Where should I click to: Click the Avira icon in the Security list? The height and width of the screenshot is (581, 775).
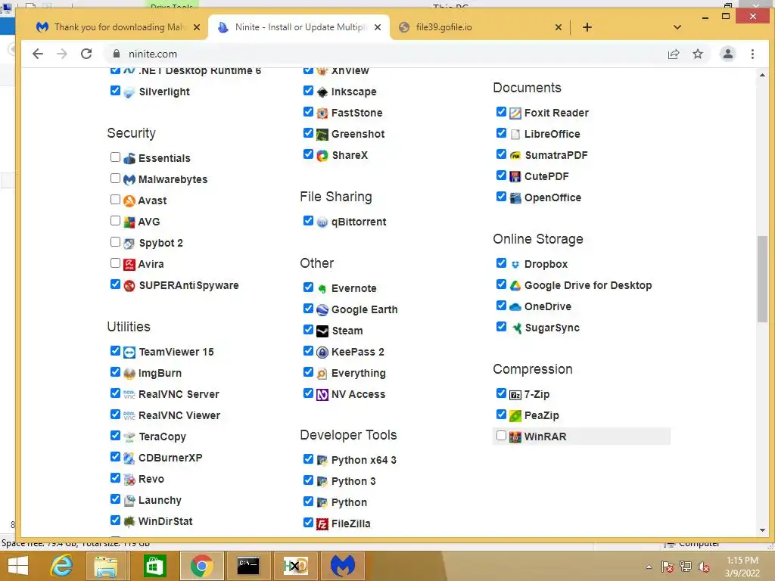click(x=129, y=264)
